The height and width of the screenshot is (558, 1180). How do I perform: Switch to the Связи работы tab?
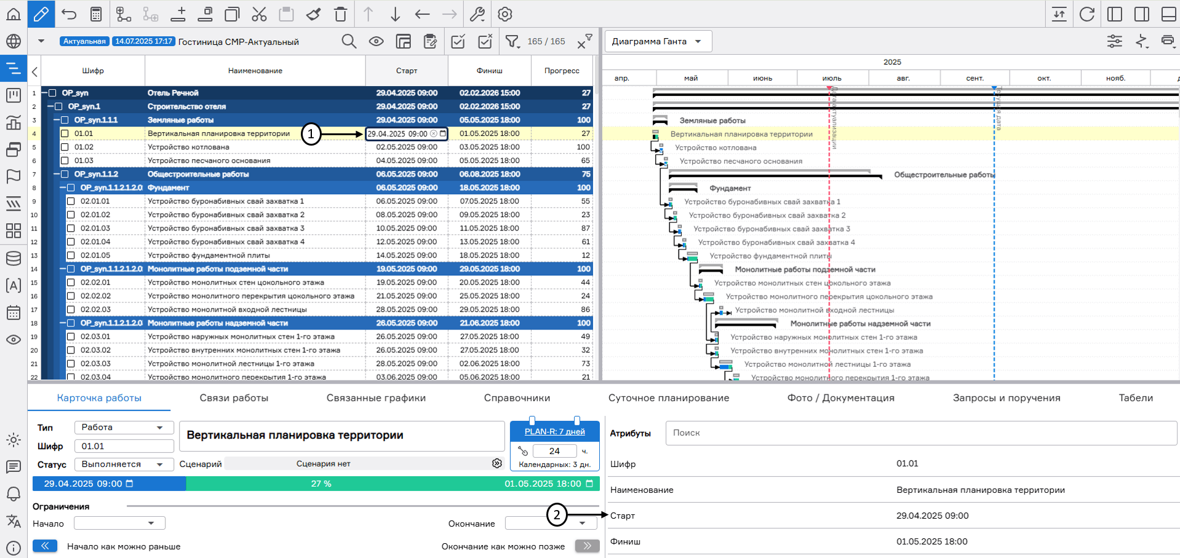(234, 398)
